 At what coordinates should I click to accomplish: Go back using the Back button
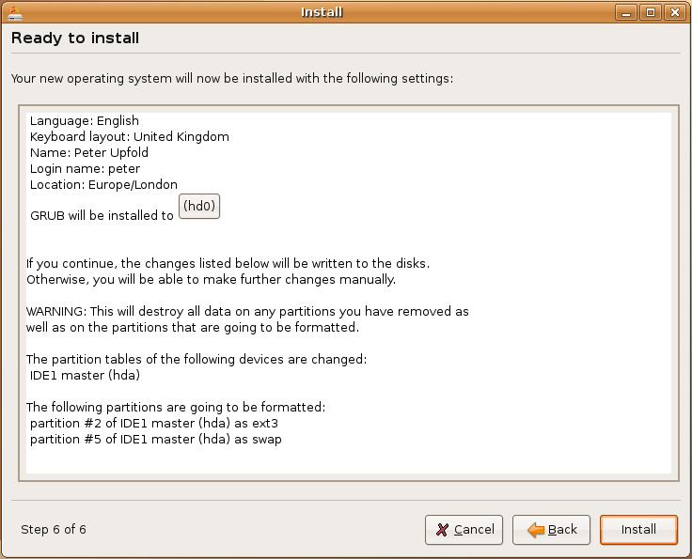click(551, 530)
